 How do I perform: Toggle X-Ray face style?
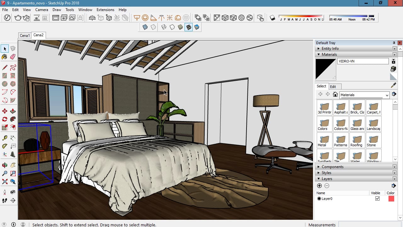click(x=145, y=27)
